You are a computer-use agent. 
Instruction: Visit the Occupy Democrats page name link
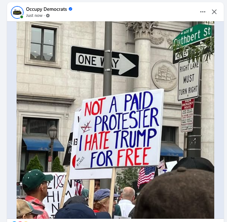[x=46, y=9]
